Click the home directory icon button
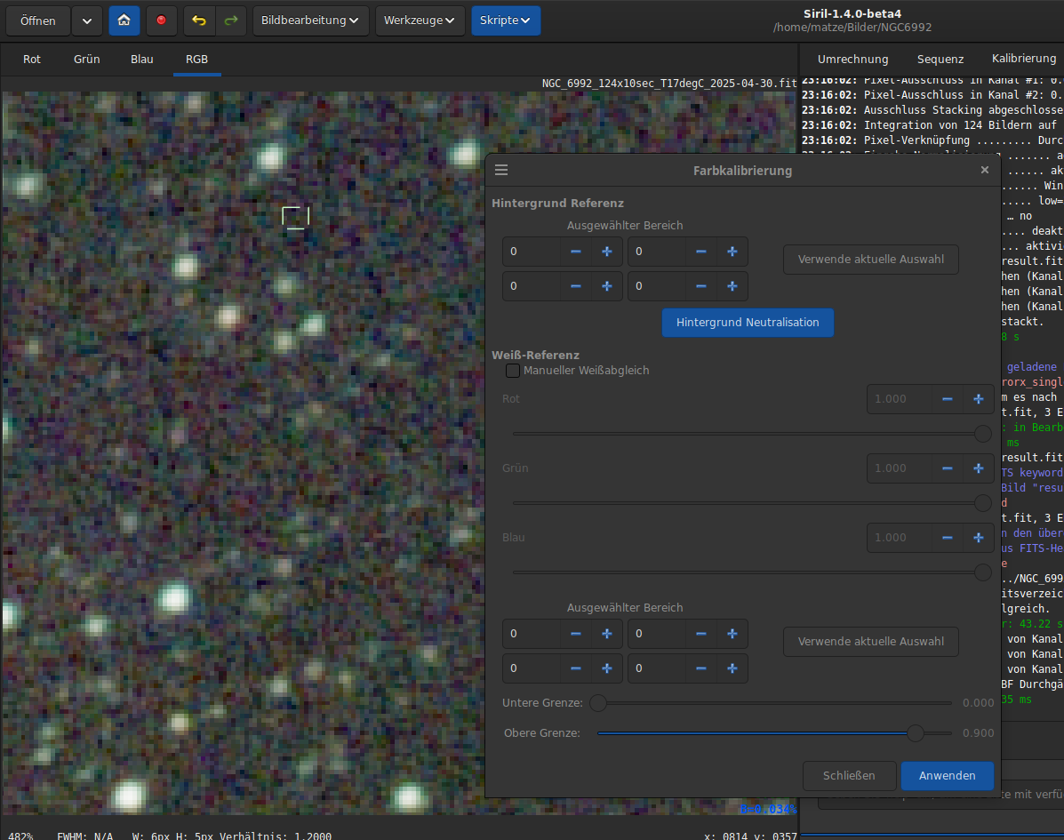The image size is (1064, 840). [x=124, y=20]
